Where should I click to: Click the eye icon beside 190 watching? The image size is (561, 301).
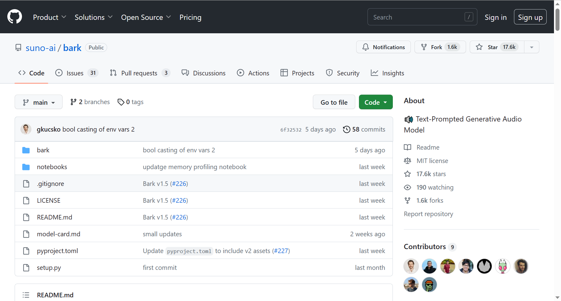click(407, 187)
